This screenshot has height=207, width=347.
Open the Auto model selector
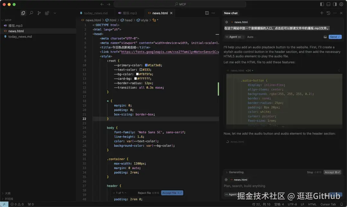[250, 37]
